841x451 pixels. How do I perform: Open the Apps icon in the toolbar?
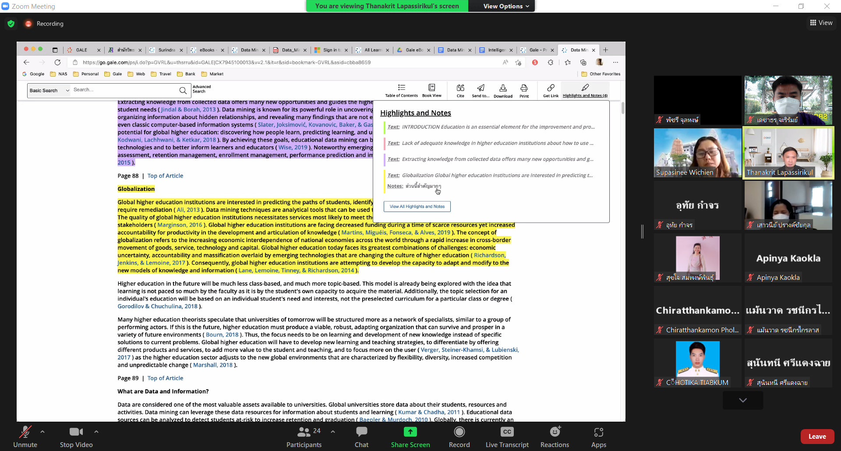tap(598, 432)
